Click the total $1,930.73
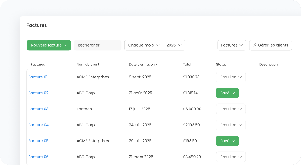The width and height of the screenshot is (301, 165). [x=191, y=77]
